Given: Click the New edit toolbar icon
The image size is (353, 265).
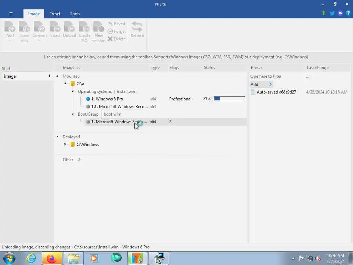Looking at the screenshot, I should (x=24, y=27).
